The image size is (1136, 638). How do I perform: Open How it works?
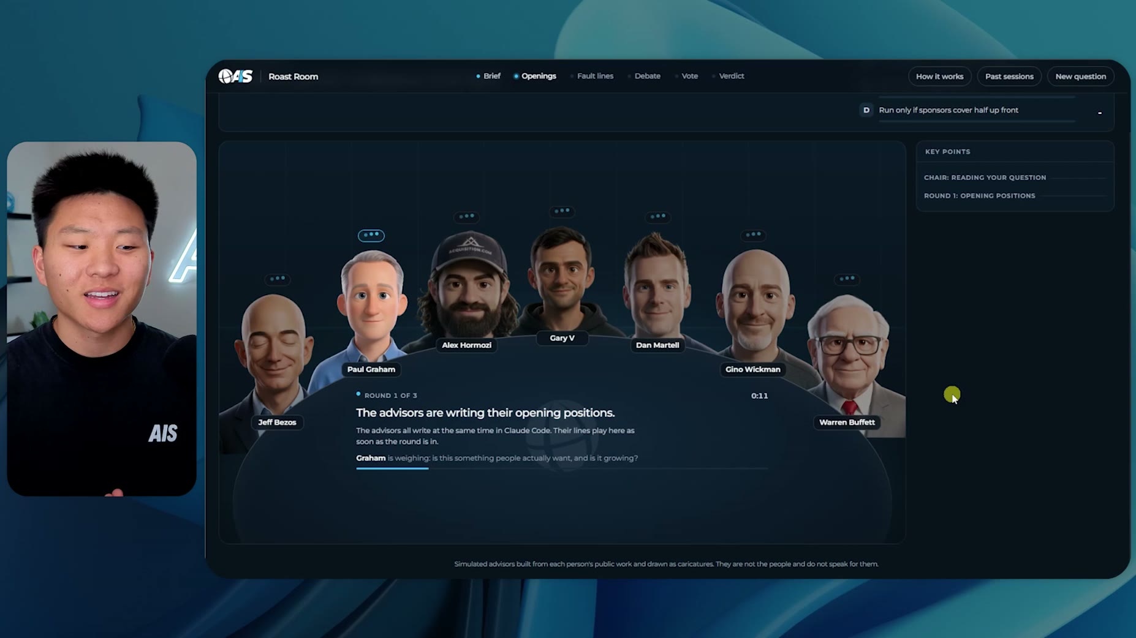939,77
